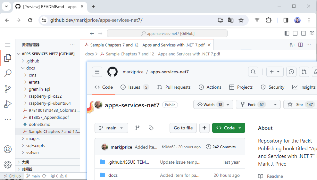Screen dimensions: 317x180
Task: Open changes compare icon in editor toolbar
Action: (292, 45)
